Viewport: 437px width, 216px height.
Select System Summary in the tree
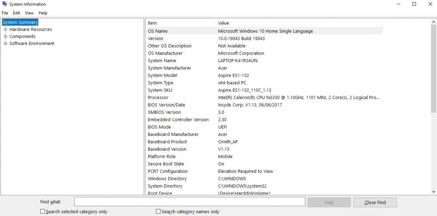coord(20,22)
